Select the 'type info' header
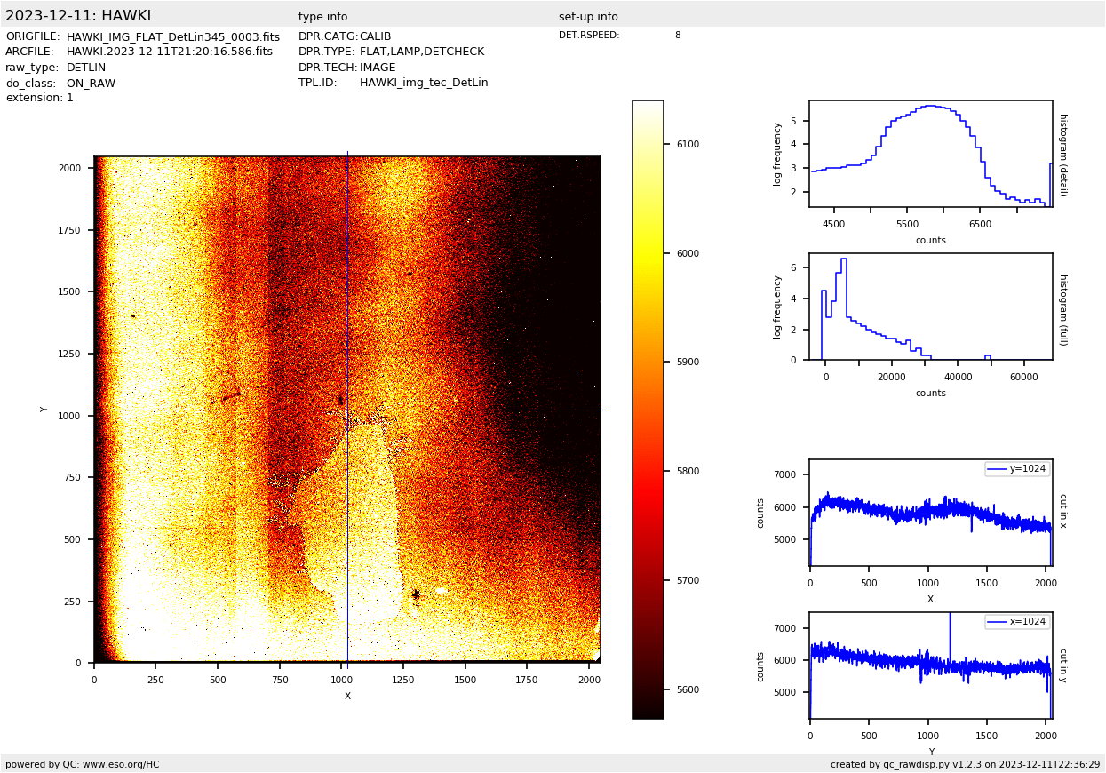The width and height of the screenshot is (1106, 773). click(322, 17)
